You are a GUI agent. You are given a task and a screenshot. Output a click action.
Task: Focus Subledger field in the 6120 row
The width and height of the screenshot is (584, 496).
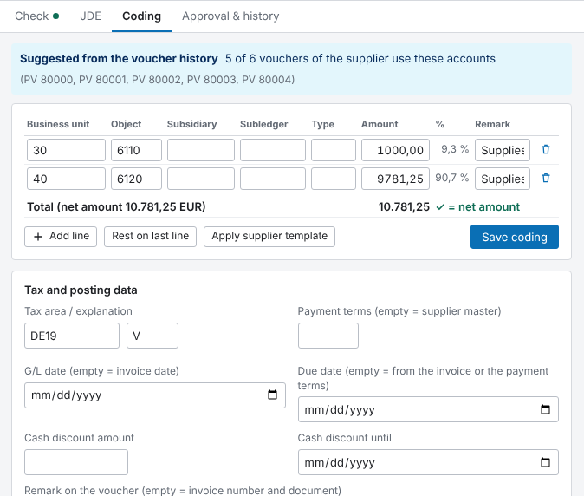(273, 179)
